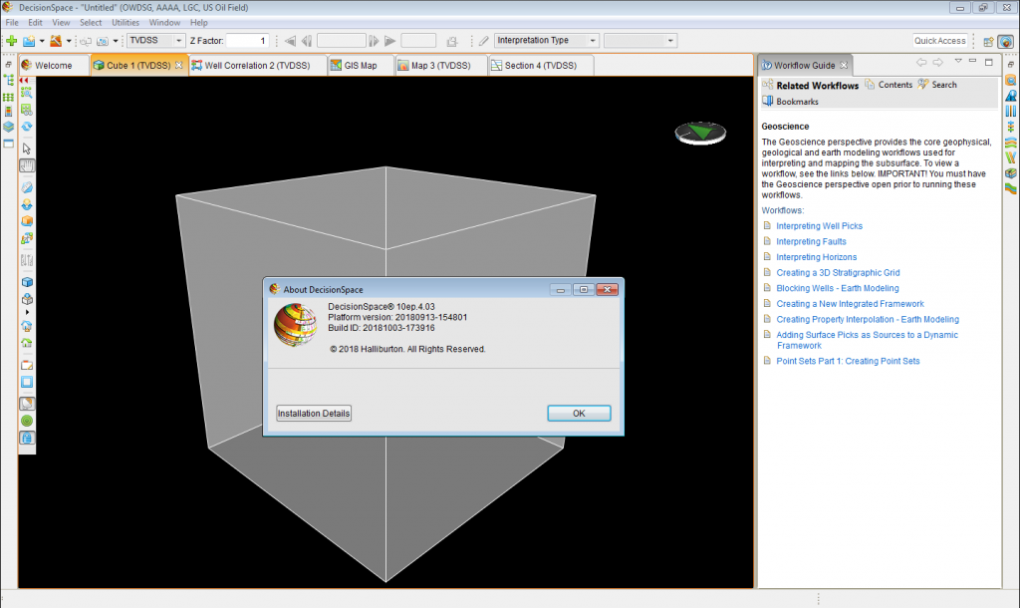Select the Geoscience perspective globe button
The width and height of the screenshot is (1020, 608).
[1005, 41]
